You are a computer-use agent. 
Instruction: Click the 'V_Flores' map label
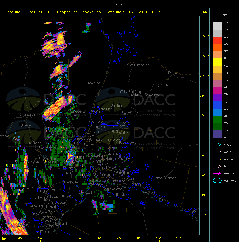[x=43, y=232]
